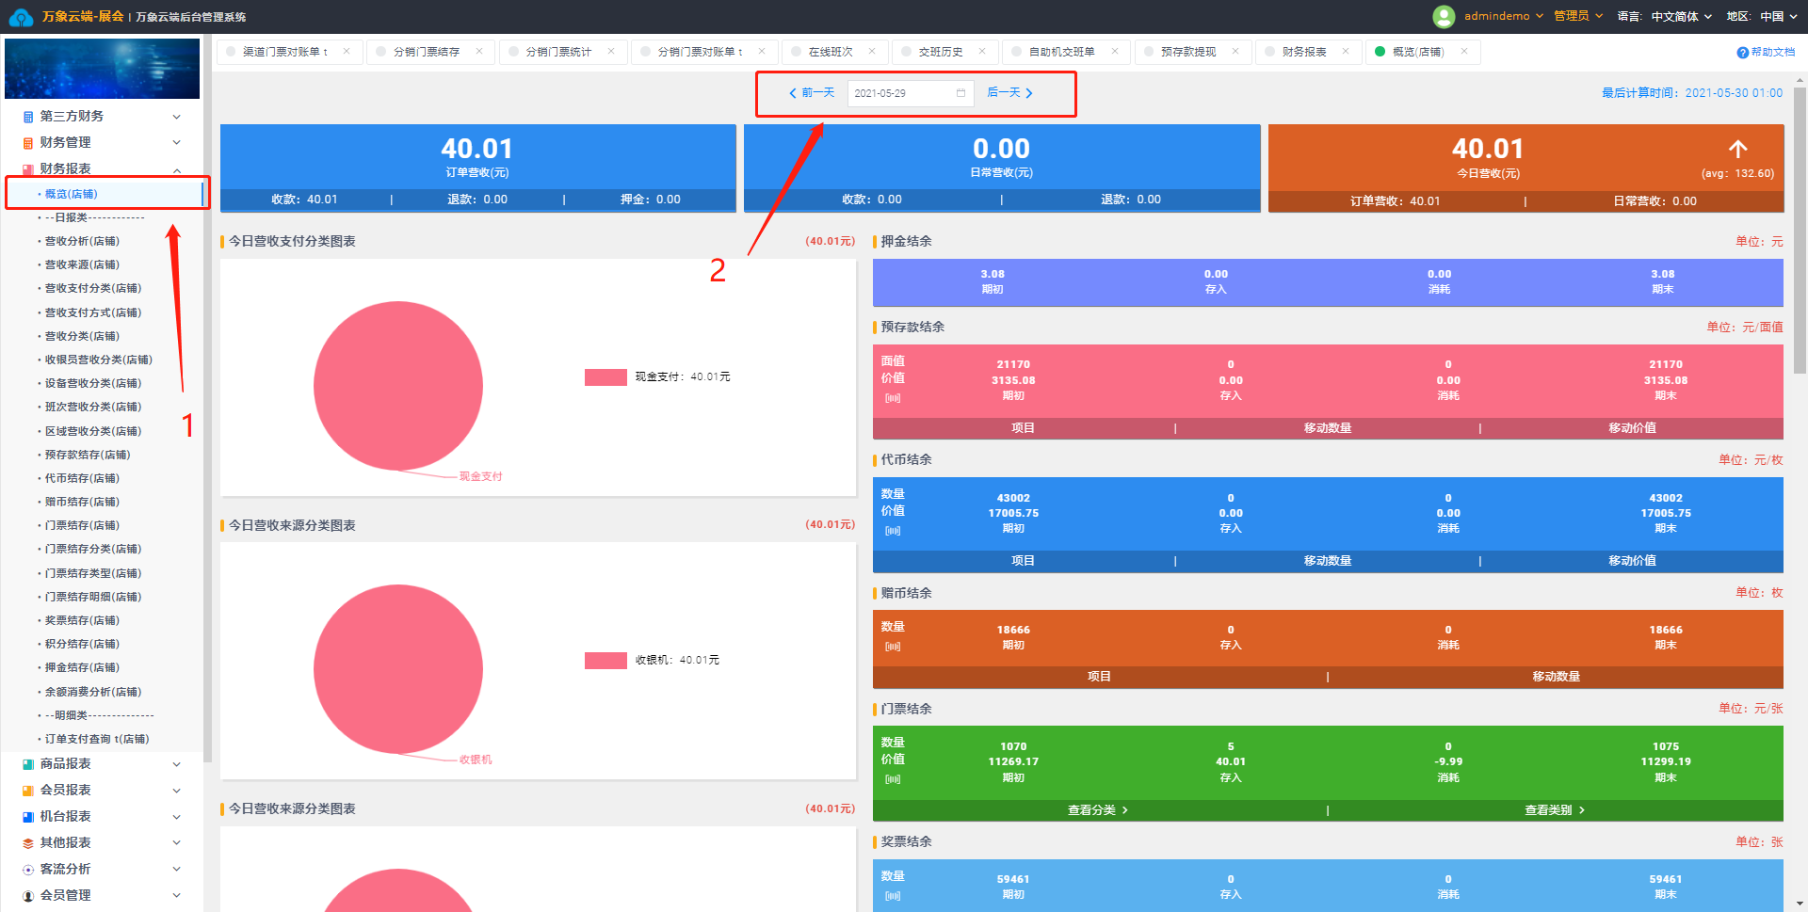The width and height of the screenshot is (1808, 912).
Task: Click the up-arrow icon on 今日营收 card
Action: click(x=1737, y=149)
